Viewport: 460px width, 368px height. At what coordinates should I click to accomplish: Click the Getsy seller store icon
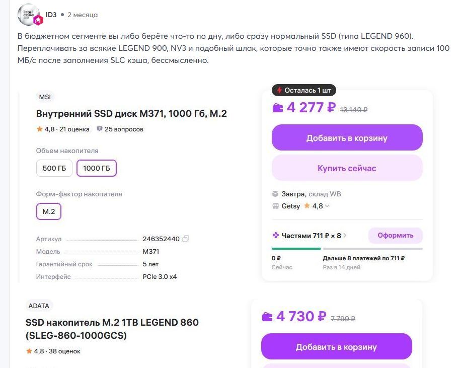pyautogui.click(x=275, y=206)
